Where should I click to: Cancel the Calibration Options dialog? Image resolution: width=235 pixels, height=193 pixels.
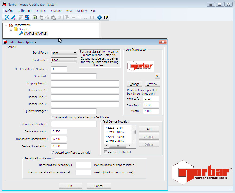(99, 186)
